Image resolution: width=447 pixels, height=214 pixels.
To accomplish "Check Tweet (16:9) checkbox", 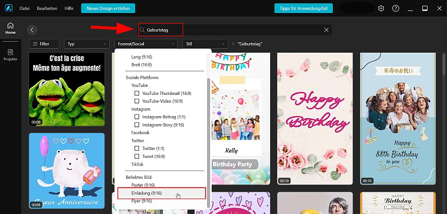I will coord(137,156).
